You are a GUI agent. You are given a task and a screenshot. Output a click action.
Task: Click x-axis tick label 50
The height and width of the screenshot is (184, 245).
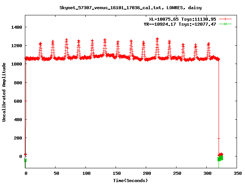tap(56, 173)
